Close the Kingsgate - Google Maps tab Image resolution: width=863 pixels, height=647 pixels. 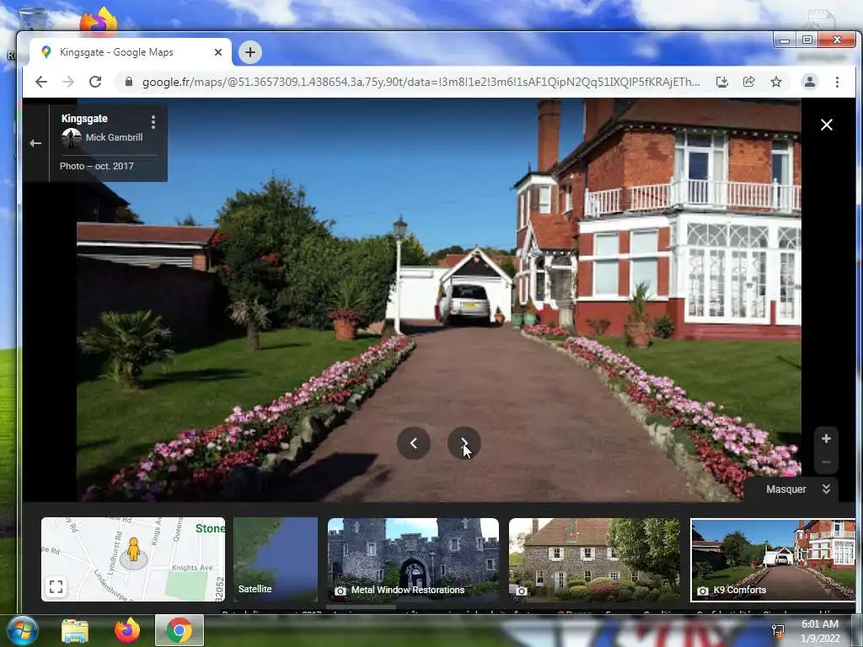coord(218,52)
